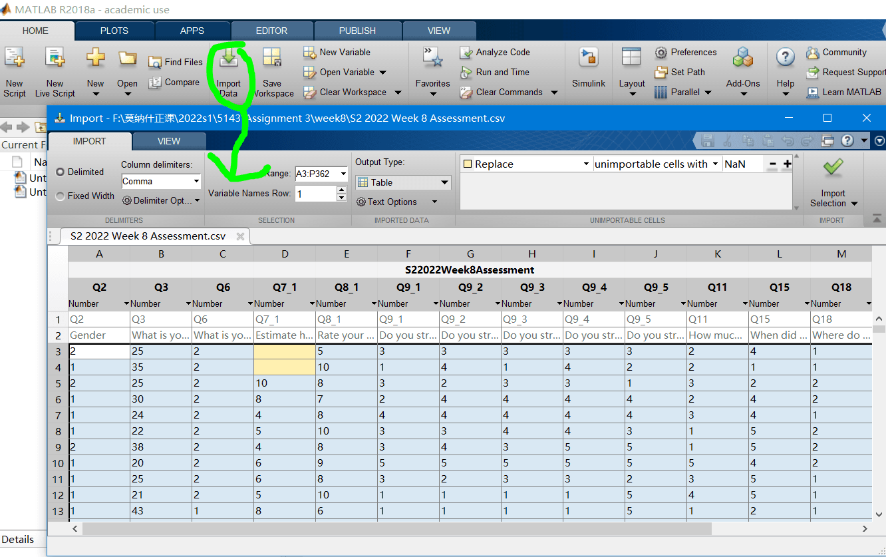Viewport: 886px width, 557px height.
Task: Select column header B
Action: tap(161, 254)
